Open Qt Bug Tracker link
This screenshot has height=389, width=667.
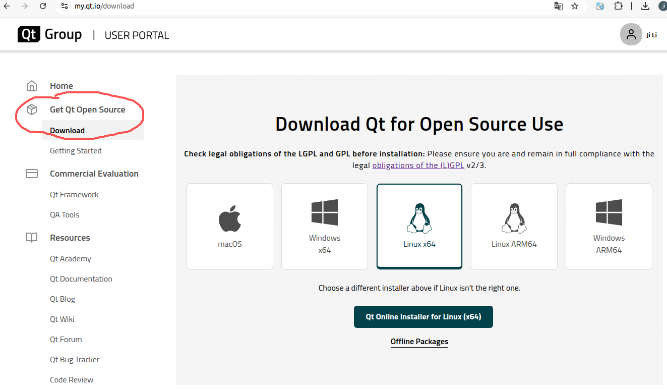(75, 359)
